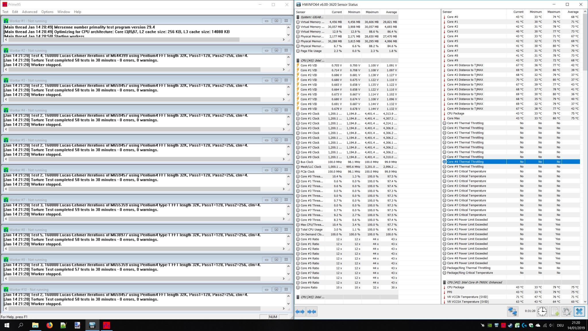Click scroll-right arrow in Worker #2 window
Image resolution: width=588 pixels, height=331 pixels.
click(x=284, y=70)
